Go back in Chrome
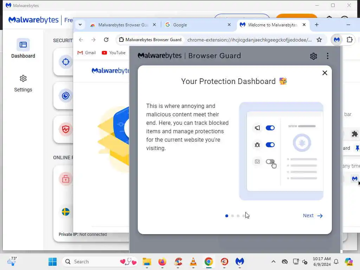 [x=81, y=40]
